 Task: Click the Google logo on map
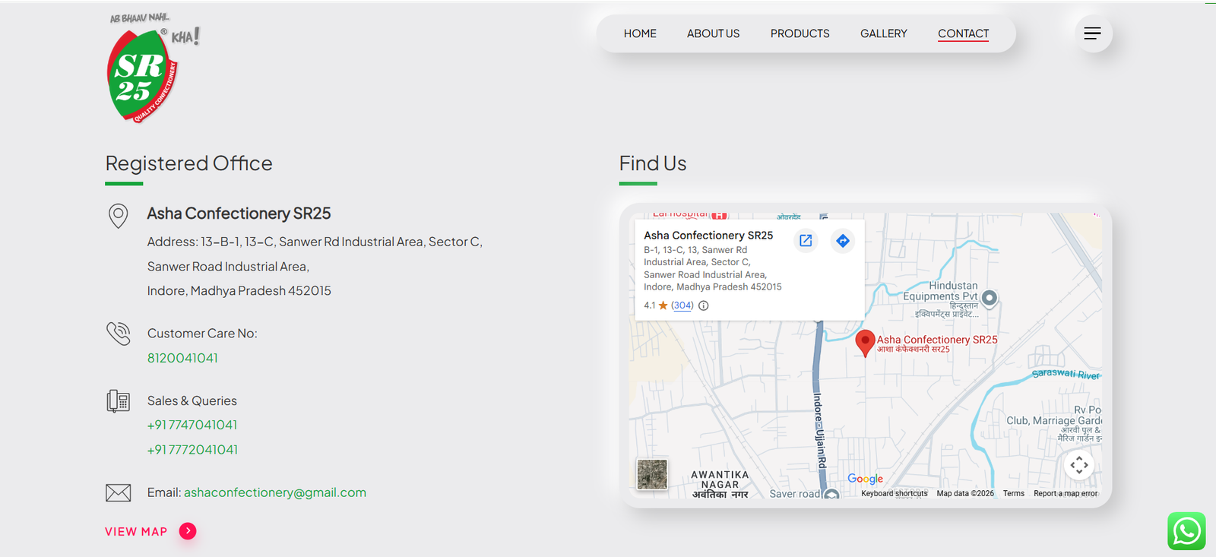point(866,479)
